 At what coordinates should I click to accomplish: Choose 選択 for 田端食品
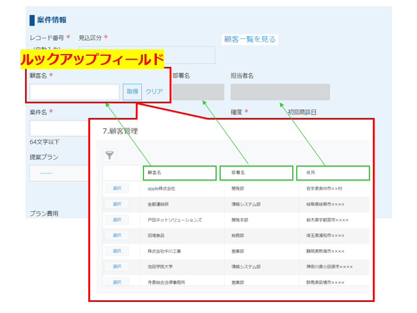click(x=117, y=235)
